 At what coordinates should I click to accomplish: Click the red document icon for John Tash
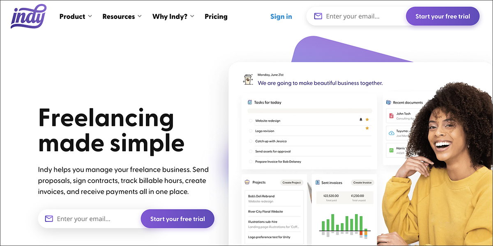[x=391, y=116]
